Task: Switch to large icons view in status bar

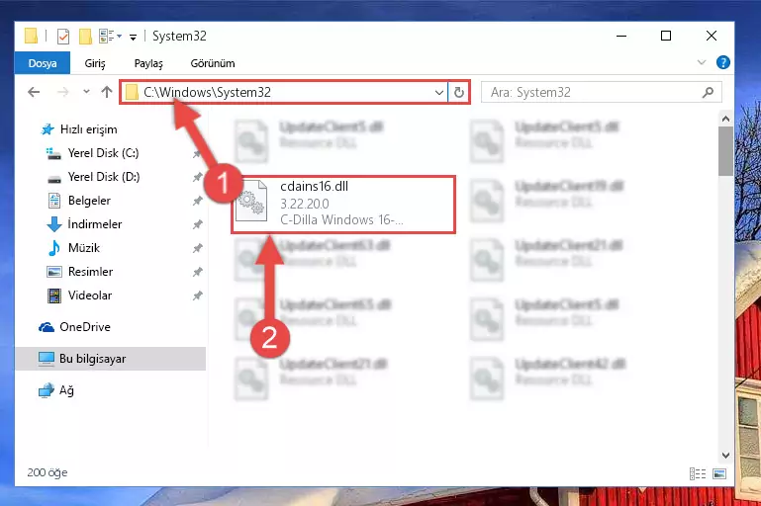Action: click(719, 473)
